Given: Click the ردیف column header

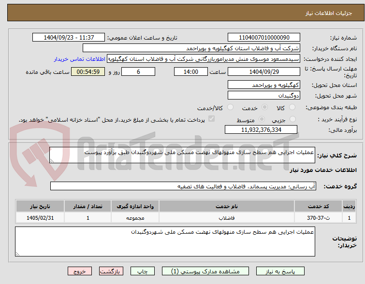Looking at the screenshot, I should (x=349, y=206).
